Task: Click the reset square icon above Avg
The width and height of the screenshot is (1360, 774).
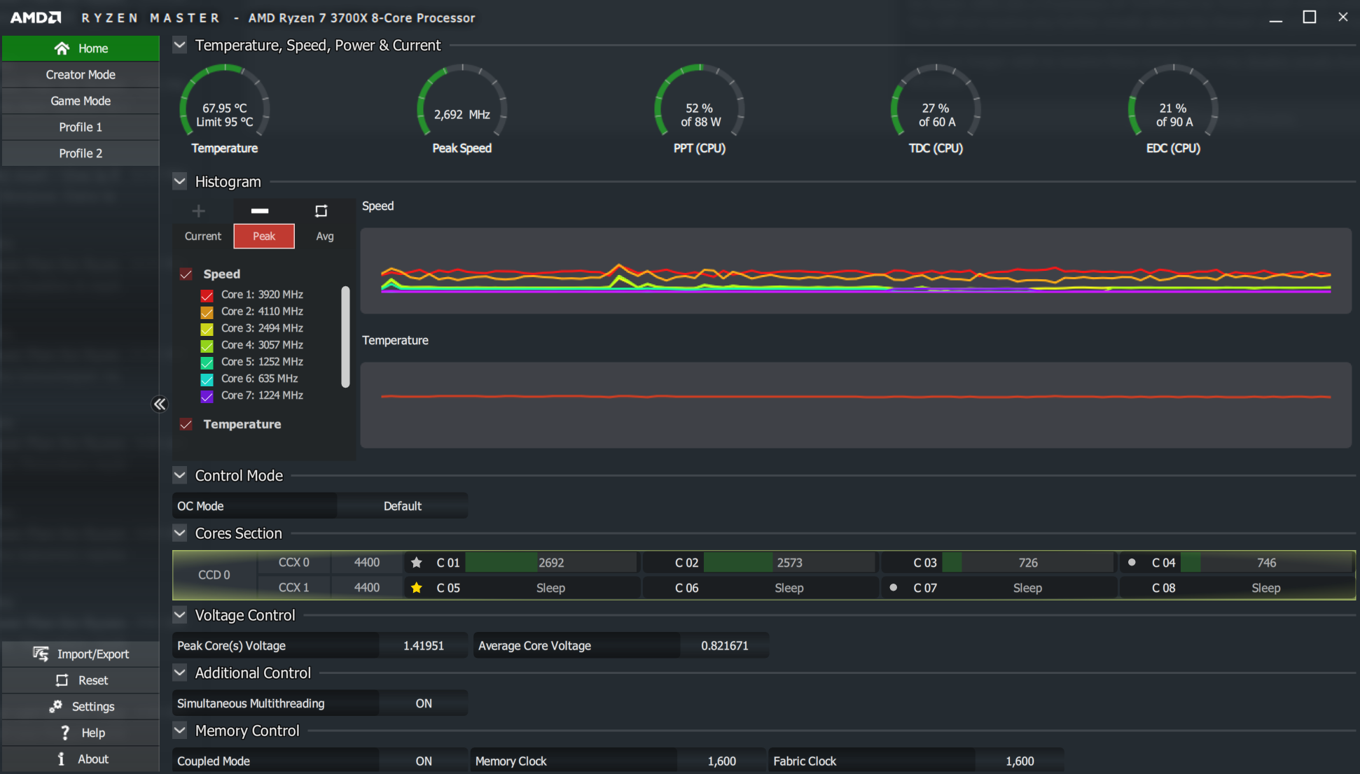Action: [x=321, y=211]
